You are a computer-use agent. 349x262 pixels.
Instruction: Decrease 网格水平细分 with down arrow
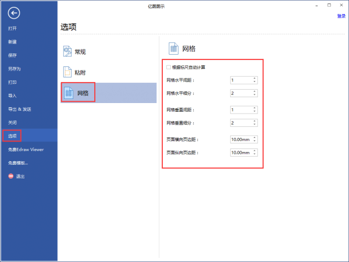pos(254,95)
